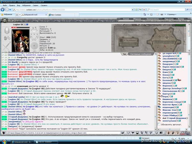
Task: Click the search magnifier button in IE
Action: (x=187, y=10)
